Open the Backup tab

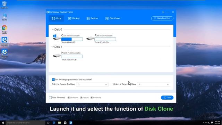tap(74, 18)
